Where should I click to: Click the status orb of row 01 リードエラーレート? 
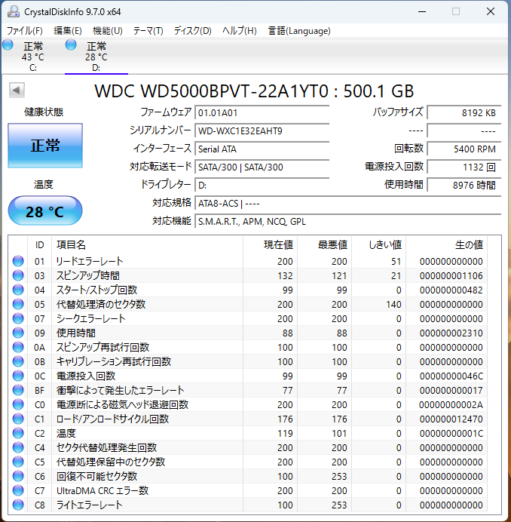18,261
